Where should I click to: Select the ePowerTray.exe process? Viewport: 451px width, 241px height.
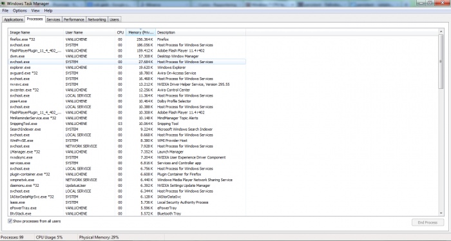(x=127, y=208)
